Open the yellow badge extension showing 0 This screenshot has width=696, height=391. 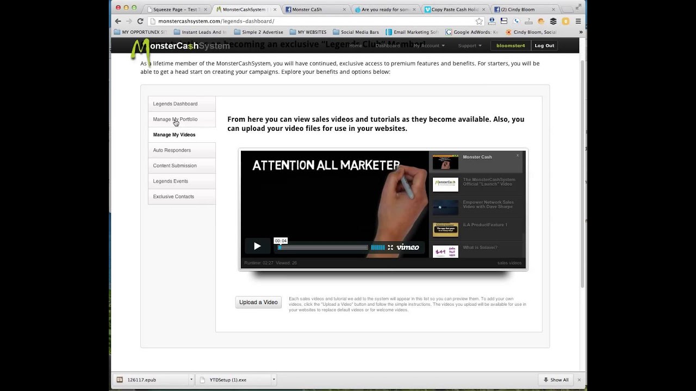point(565,21)
